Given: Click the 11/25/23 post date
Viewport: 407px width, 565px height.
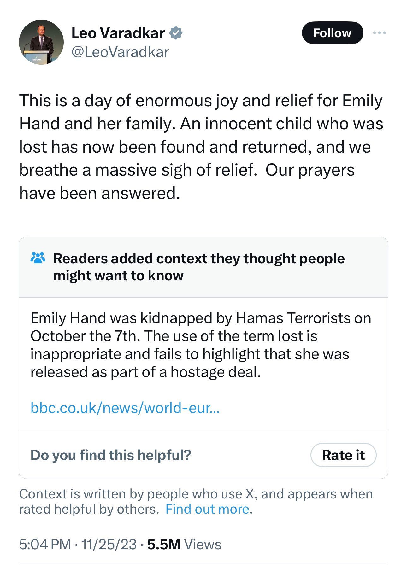Looking at the screenshot, I should click(x=109, y=545).
